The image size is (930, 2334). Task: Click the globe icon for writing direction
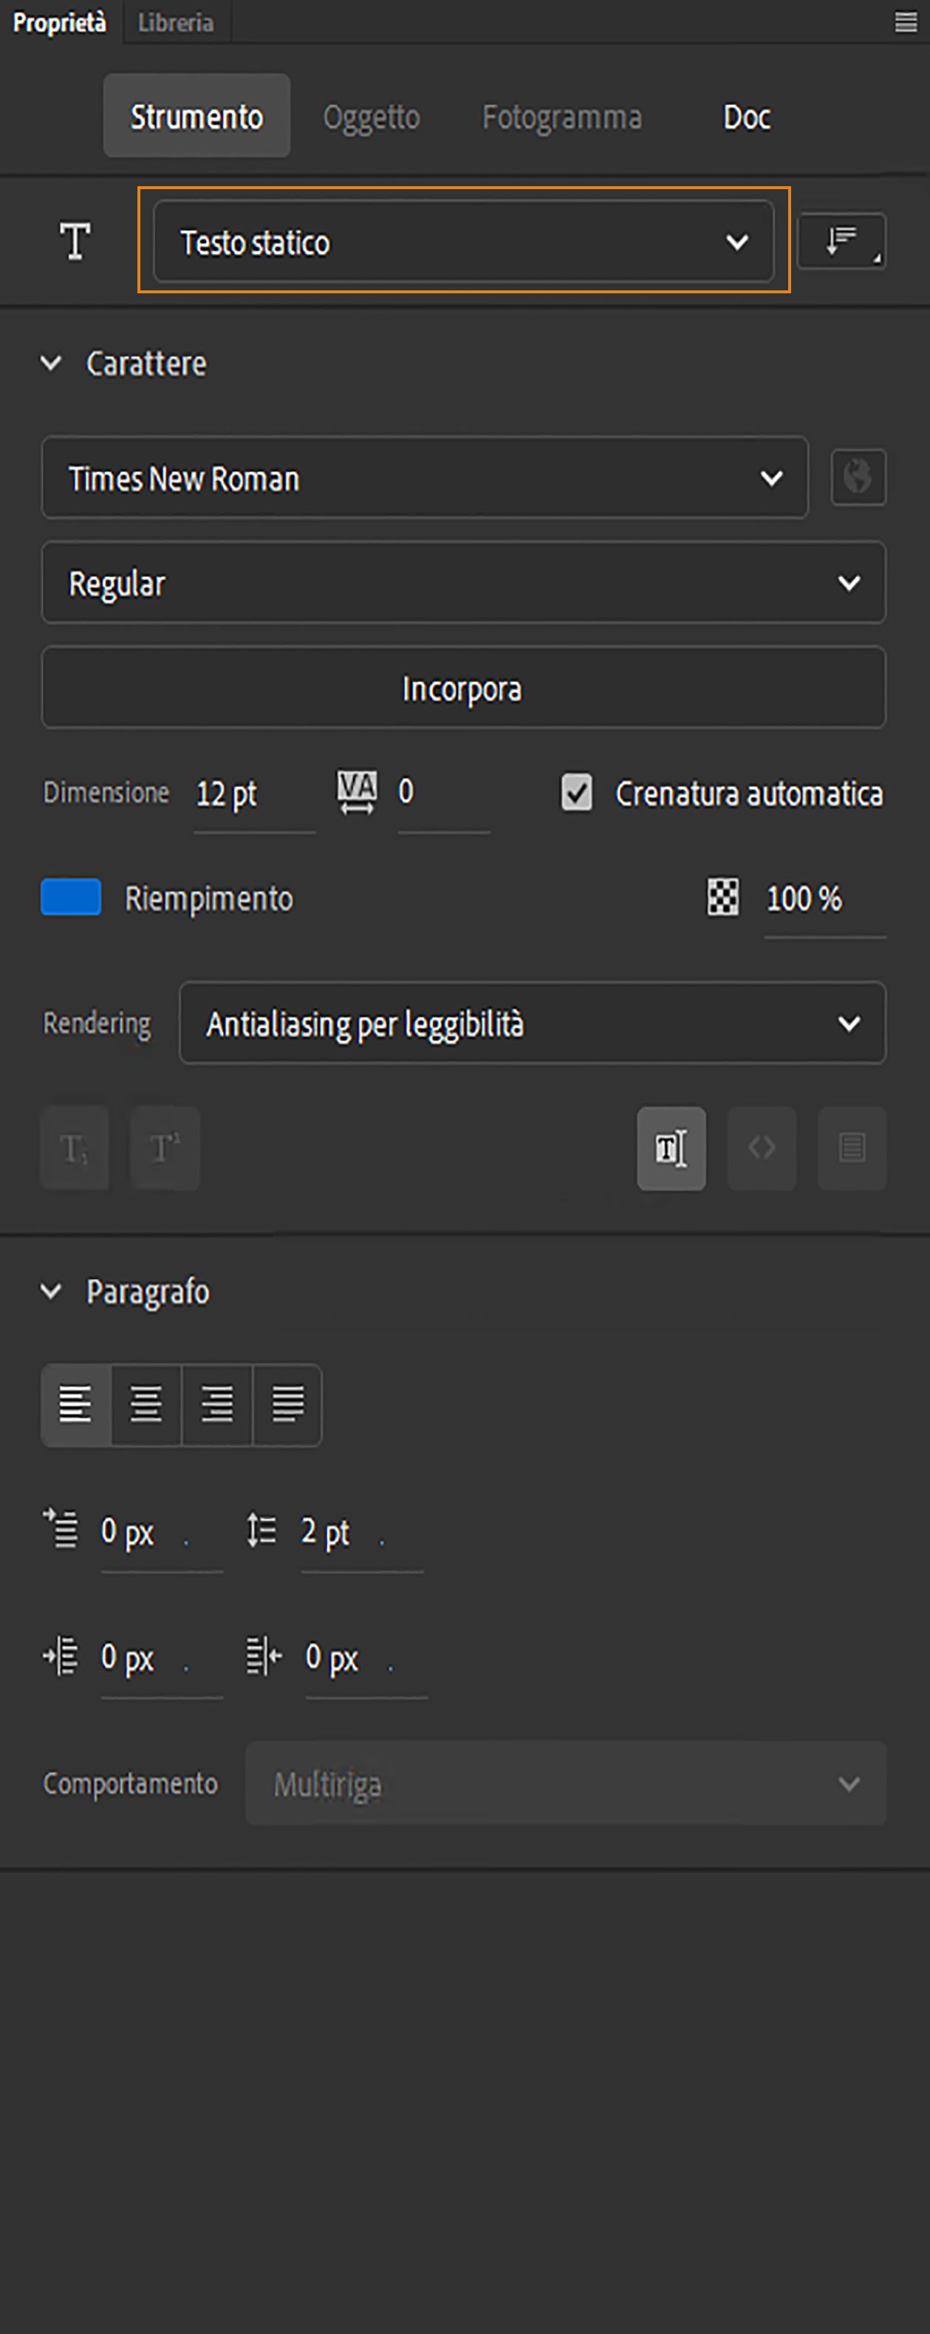click(858, 478)
